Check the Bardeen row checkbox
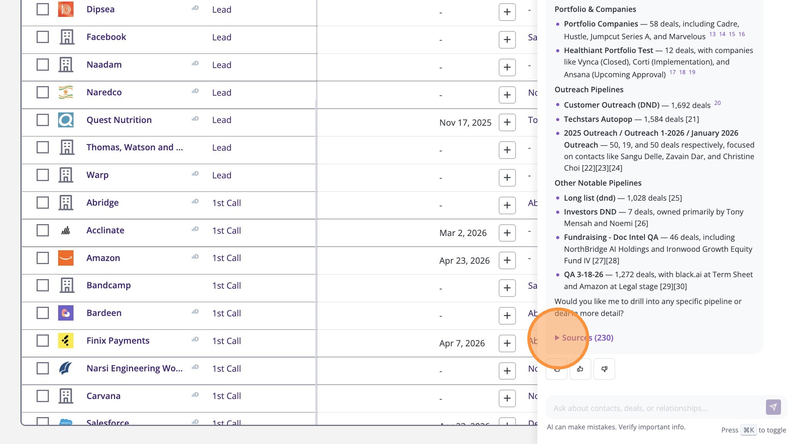 pyautogui.click(x=43, y=313)
